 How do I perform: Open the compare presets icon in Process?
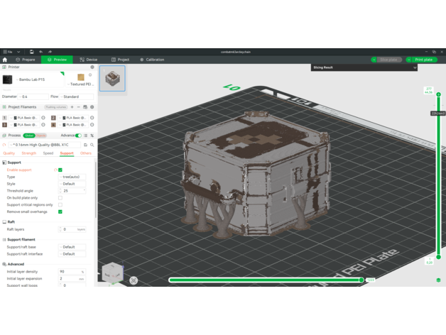click(x=92, y=136)
